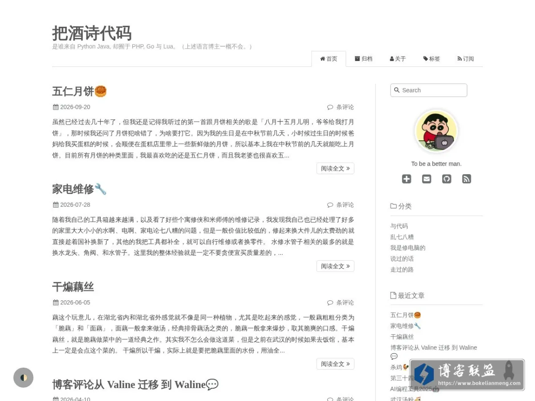Open the 订阅 RSS subscribe tab
Viewport: 535px width, 401px height.
point(465,59)
